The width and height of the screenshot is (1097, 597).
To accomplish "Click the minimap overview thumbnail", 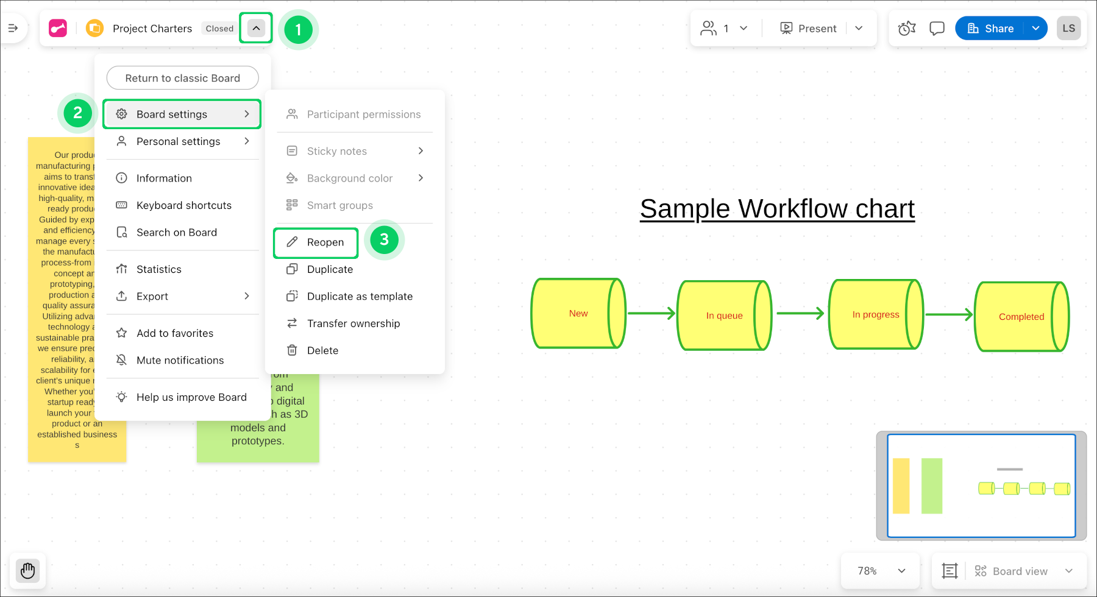I will 981,486.
